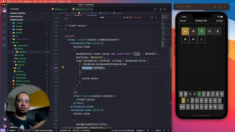Click errors and warnings count in status bar
This screenshot has width=235, height=132.
26,131
